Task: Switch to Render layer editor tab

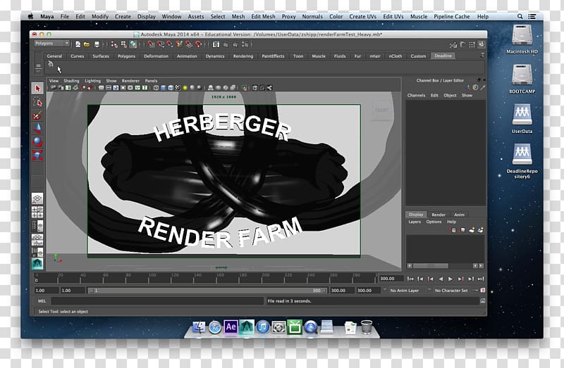Action: click(x=439, y=215)
